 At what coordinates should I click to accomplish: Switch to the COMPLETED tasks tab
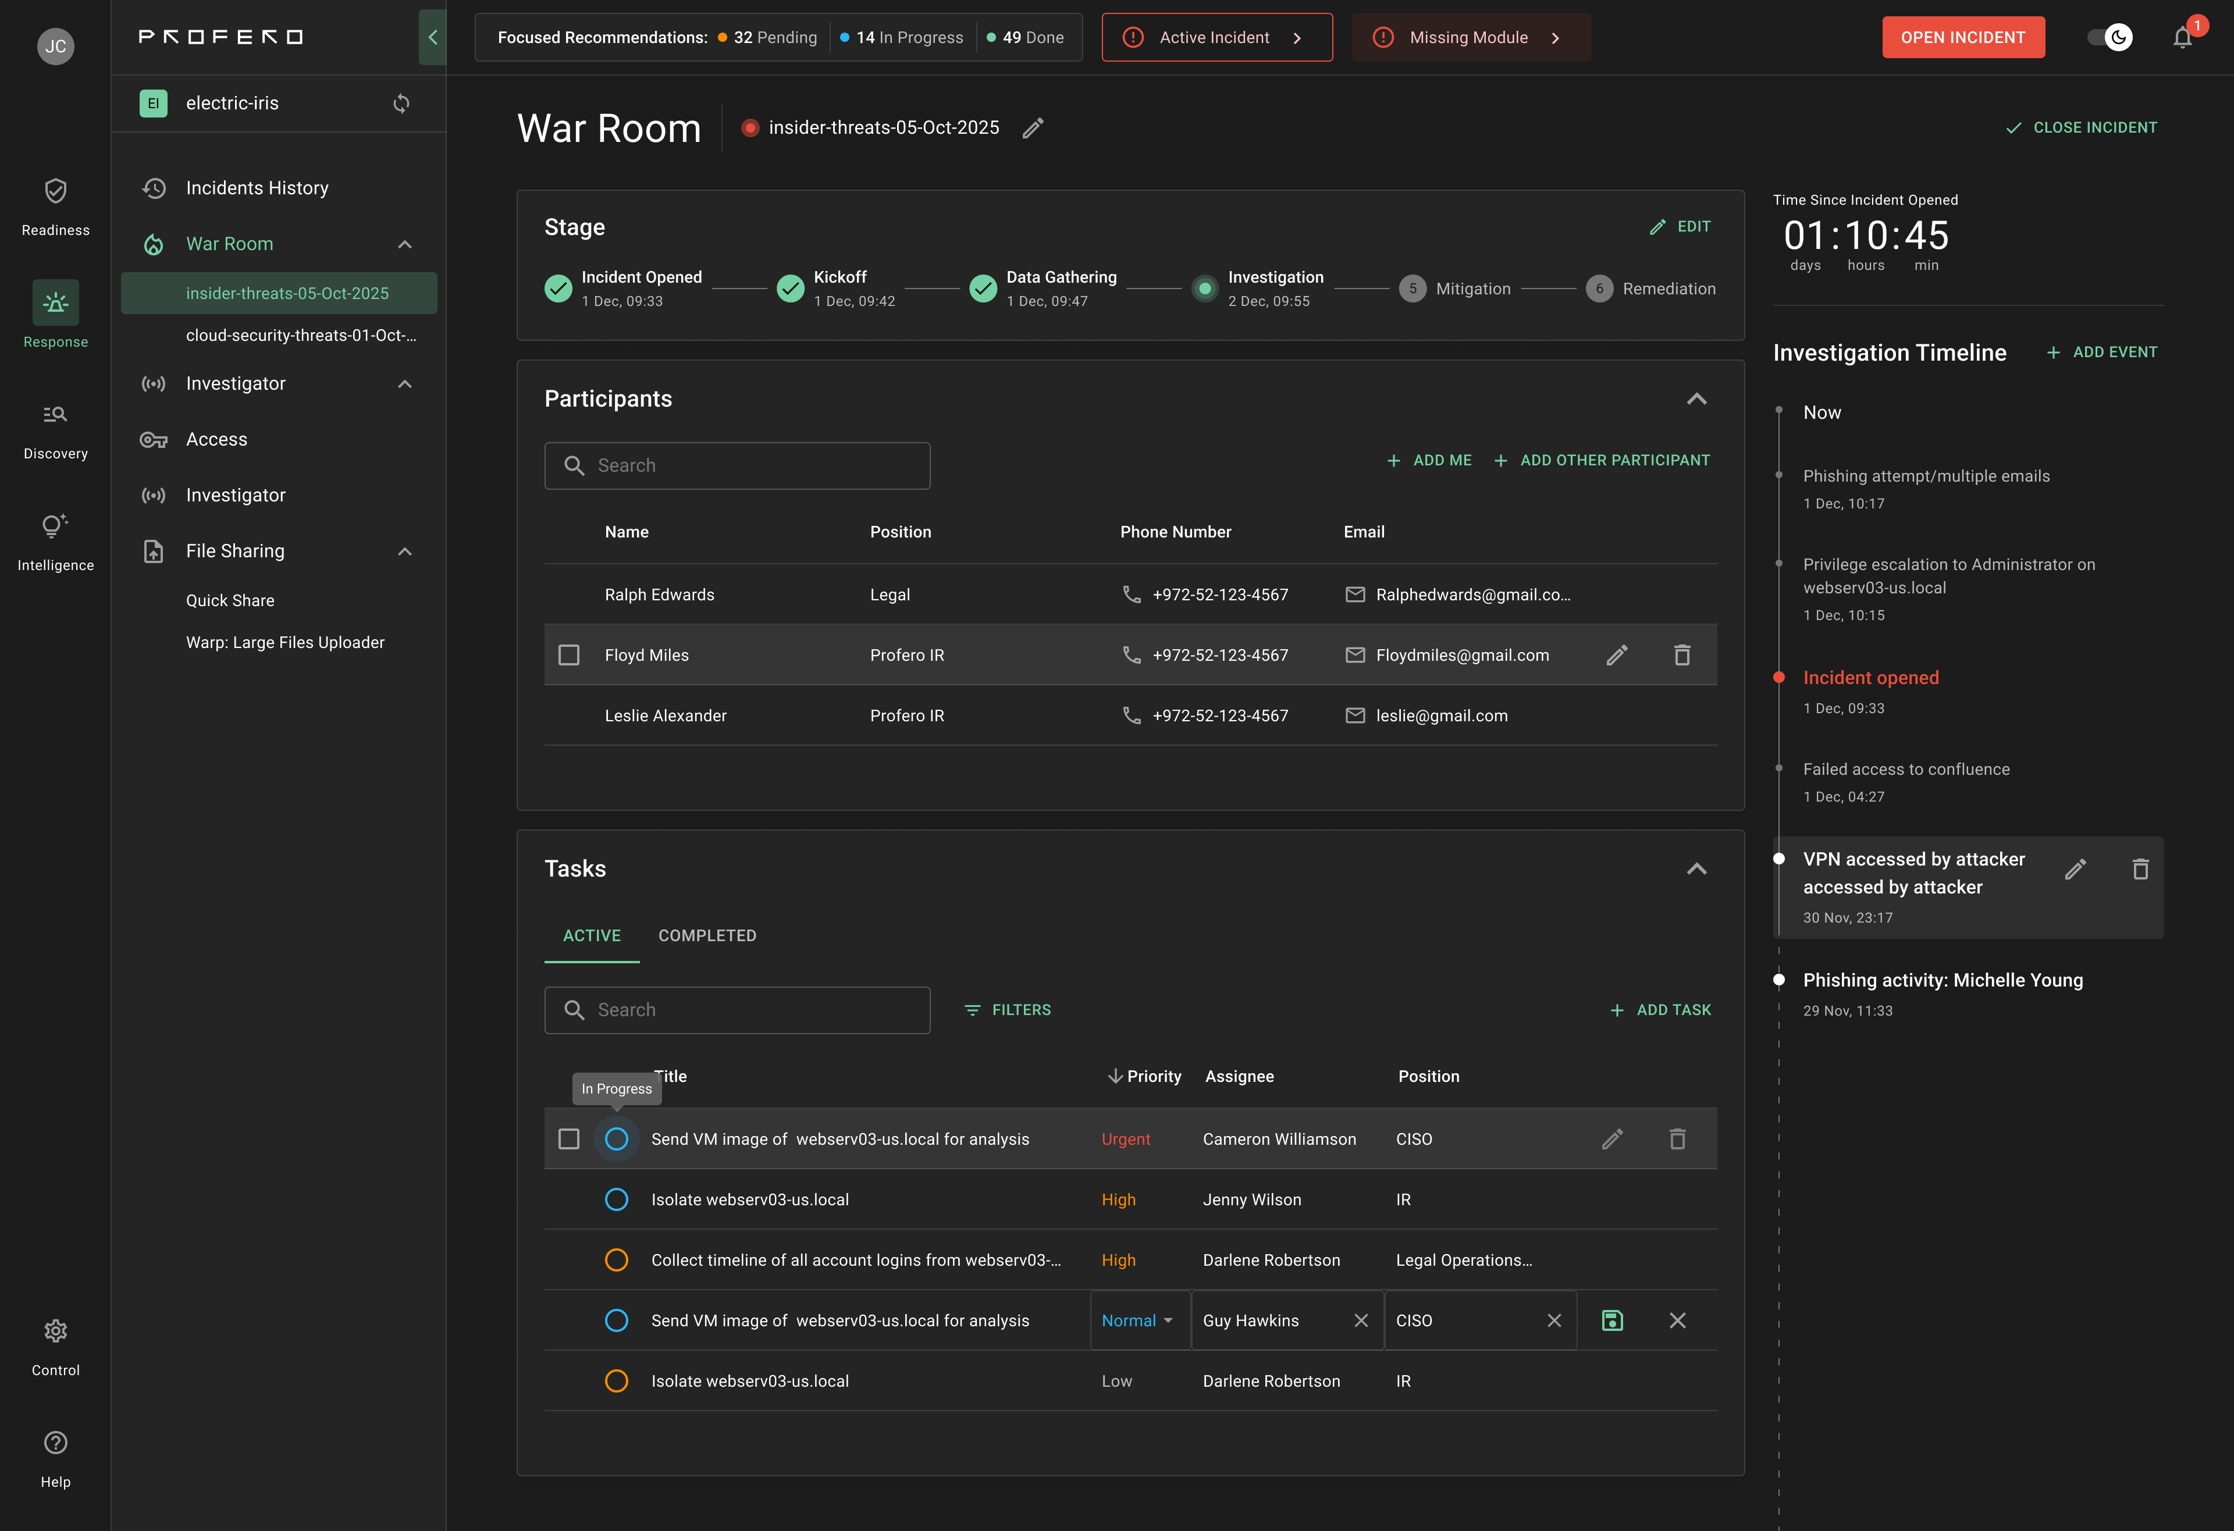[x=707, y=935]
